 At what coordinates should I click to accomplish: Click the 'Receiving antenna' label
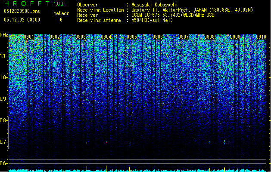(99, 20)
